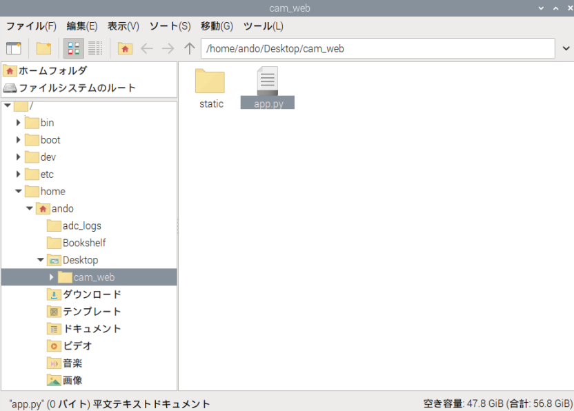Click the new window toolbar icon
The height and width of the screenshot is (411, 574).
pyautogui.click(x=14, y=48)
